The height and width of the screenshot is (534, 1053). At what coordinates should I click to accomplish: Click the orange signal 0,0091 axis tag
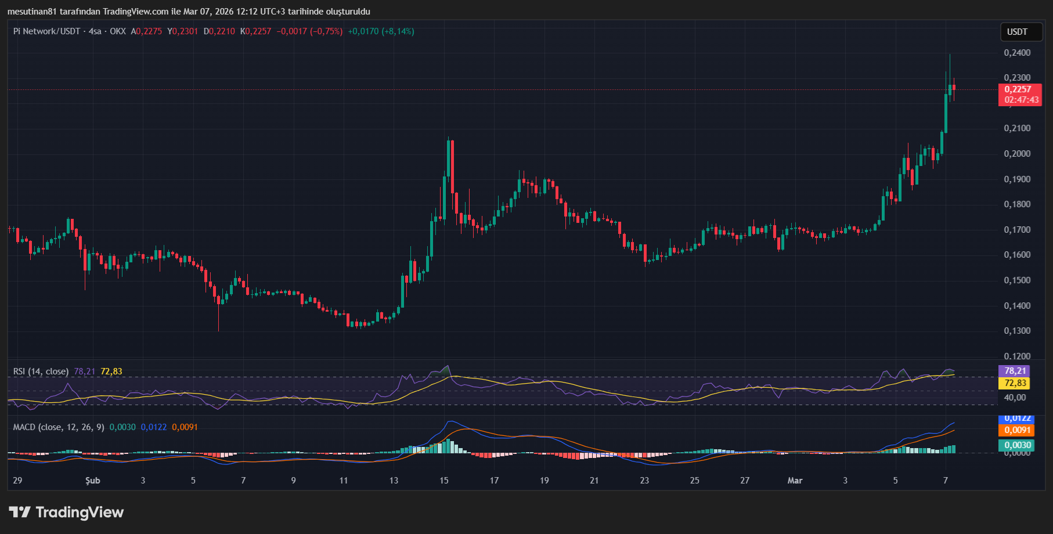click(1018, 430)
